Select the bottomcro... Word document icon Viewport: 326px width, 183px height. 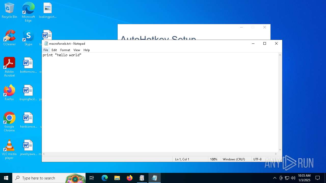(28, 66)
